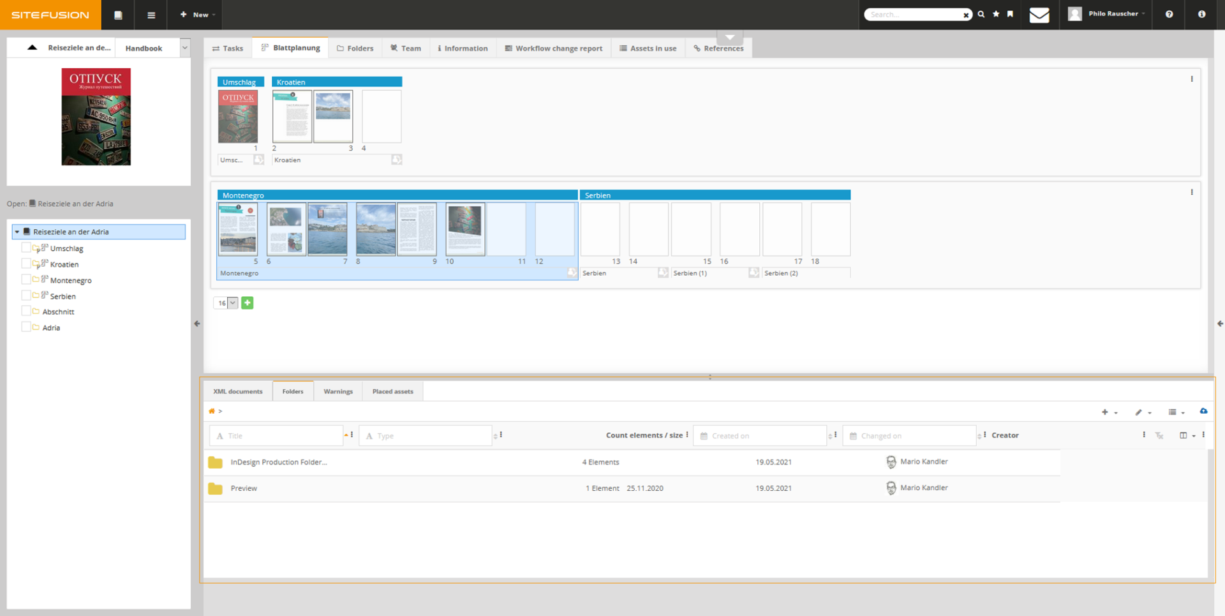This screenshot has height=616, width=1225.
Task: Click the pencil edit icon above folder list
Action: point(1140,412)
